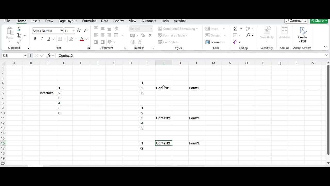Switch to the Review tab
The image size is (330, 186).
pos(119,21)
